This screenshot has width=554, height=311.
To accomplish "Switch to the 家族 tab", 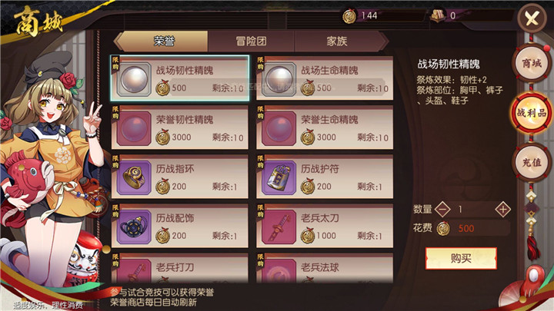I will tap(337, 41).
